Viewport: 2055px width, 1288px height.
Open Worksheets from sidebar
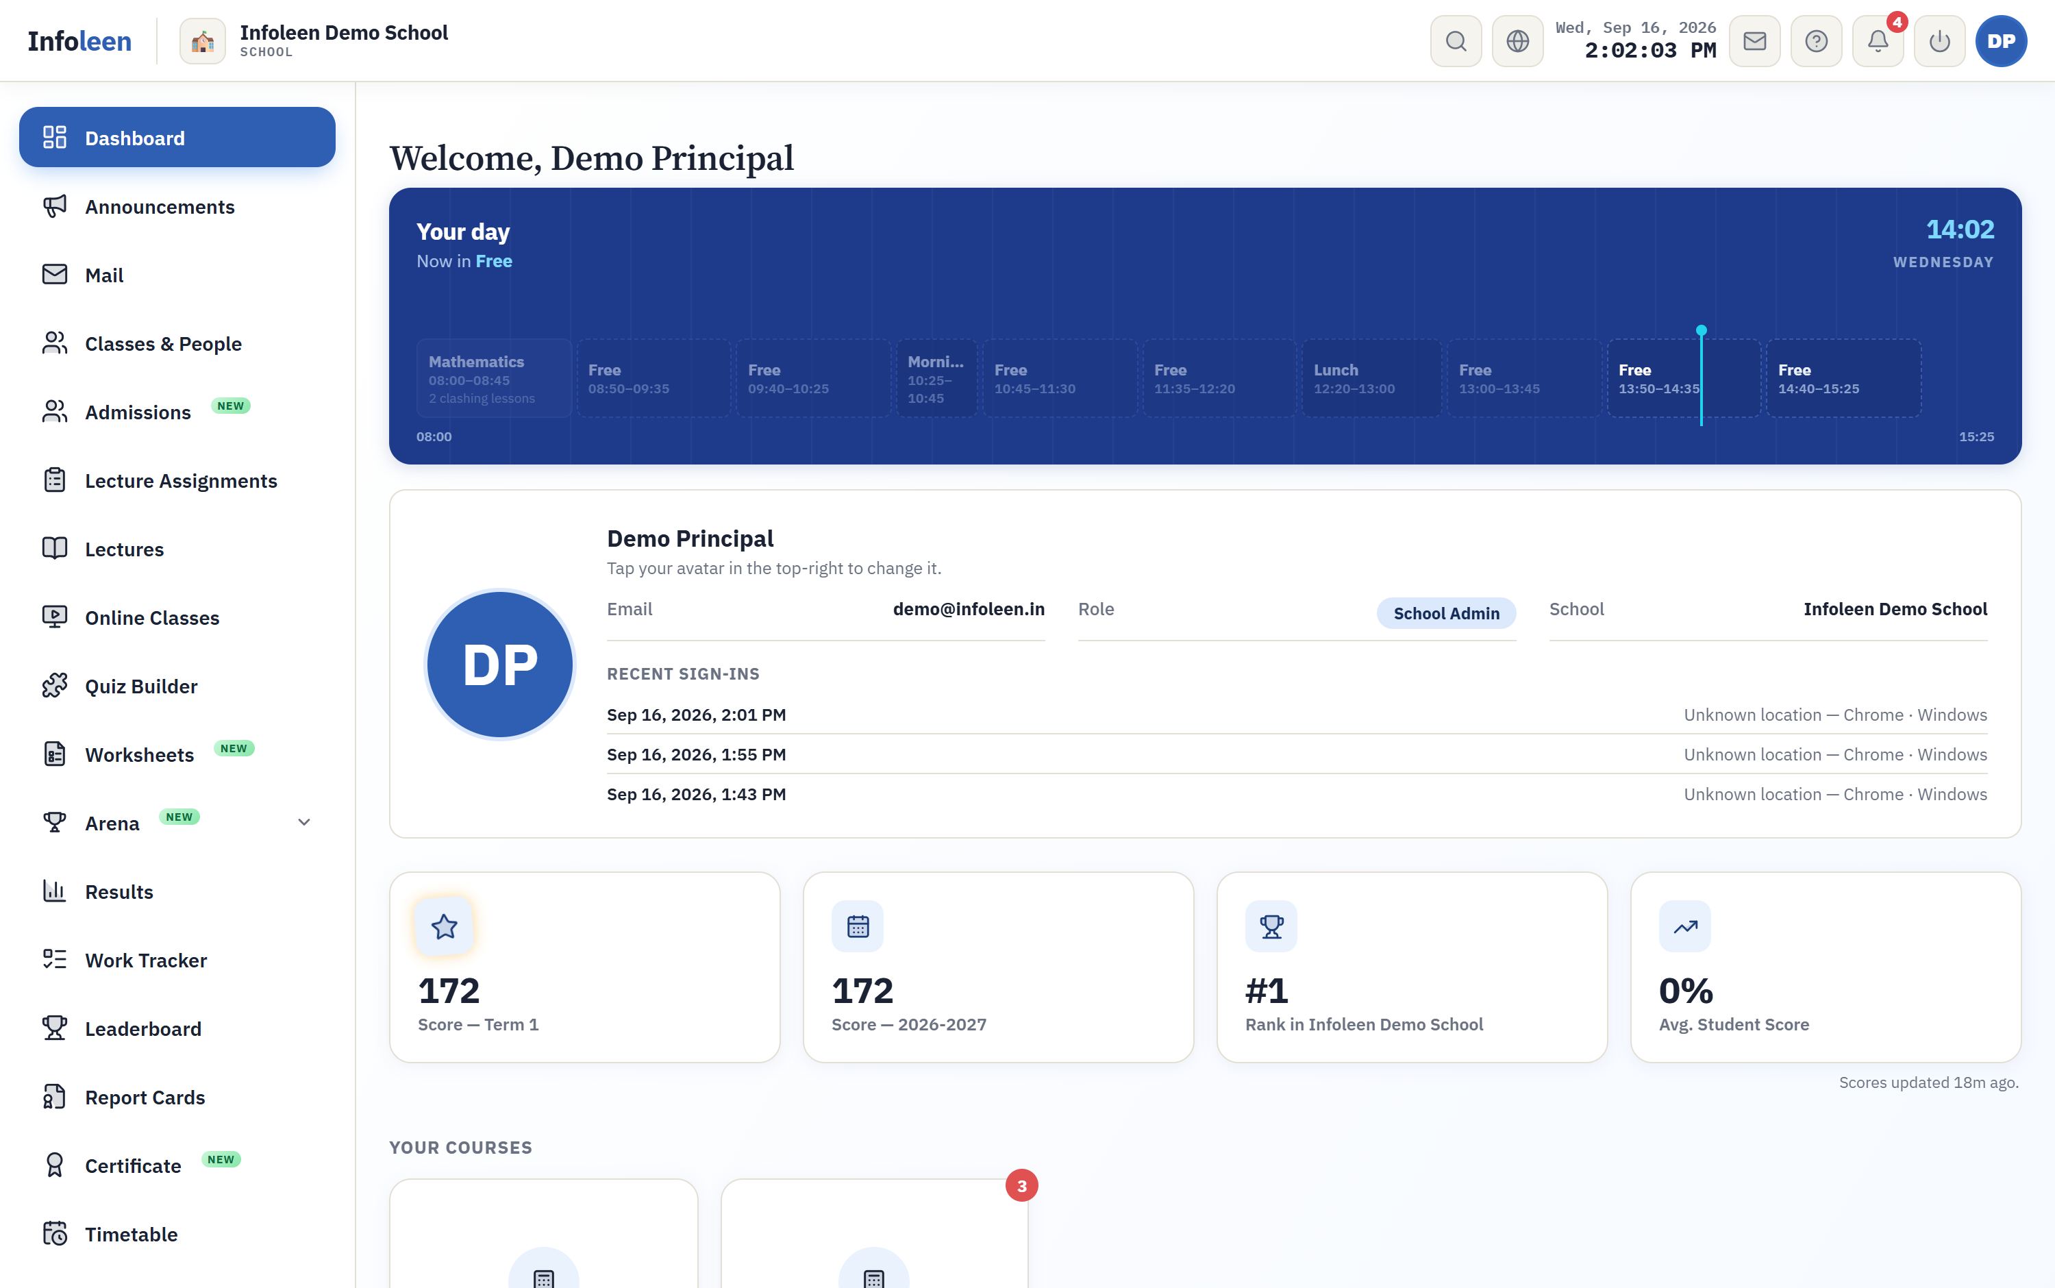177,755
